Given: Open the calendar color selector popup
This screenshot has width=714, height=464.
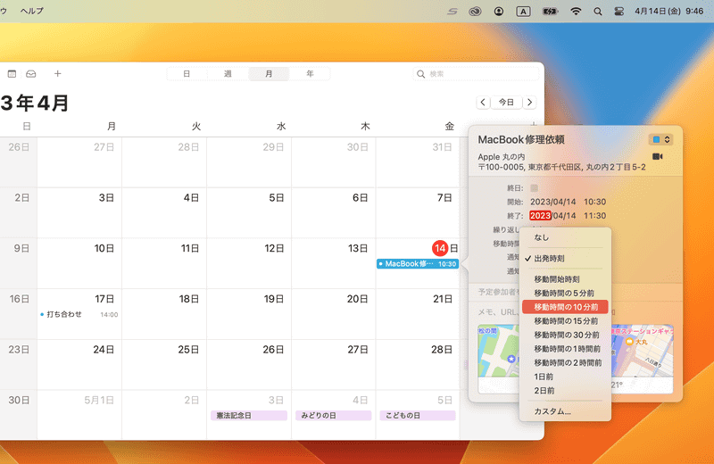Looking at the screenshot, I should (x=660, y=139).
